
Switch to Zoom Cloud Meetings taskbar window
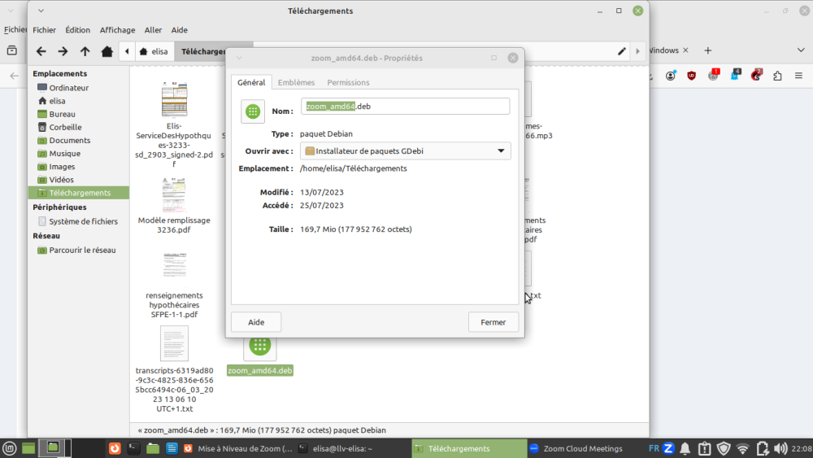click(x=576, y=449)
